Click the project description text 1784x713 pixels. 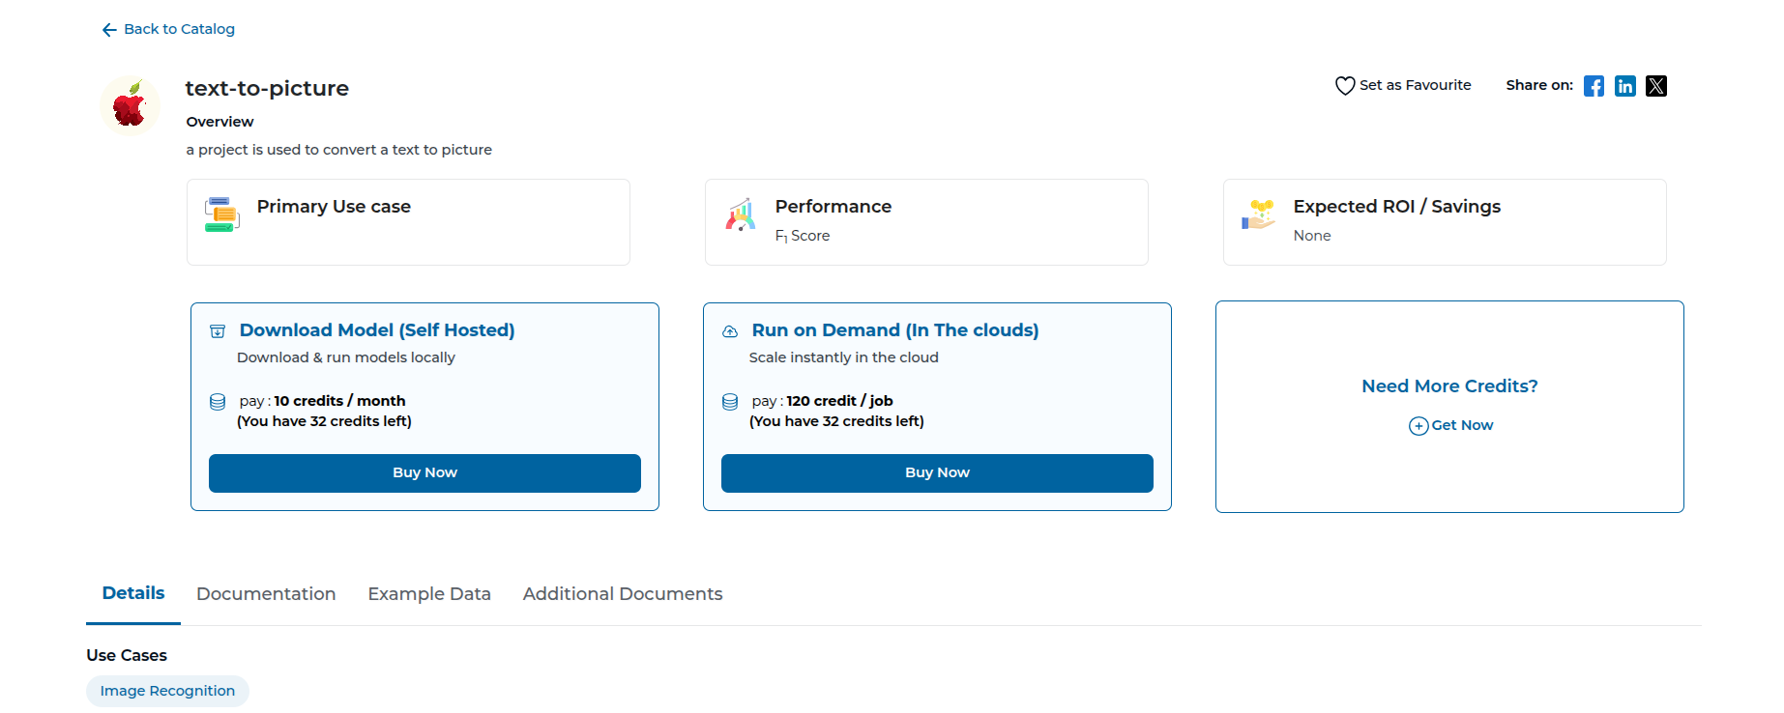tap(339, 150)
